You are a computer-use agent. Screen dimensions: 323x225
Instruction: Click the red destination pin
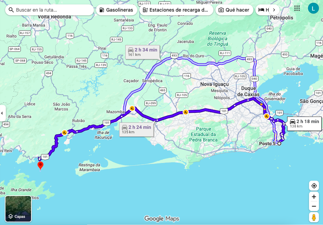click(x=40, y=165)
